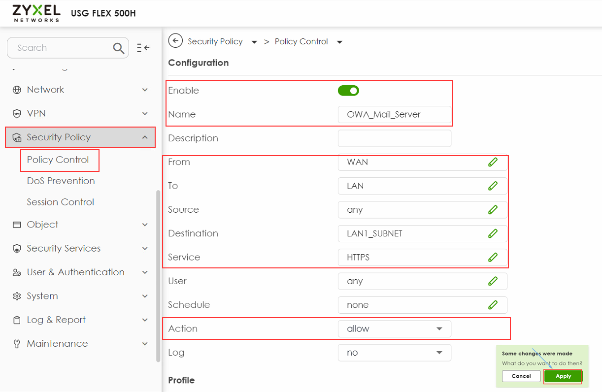
Task: Open the User selector using its pencil icon
Action: 493,281
